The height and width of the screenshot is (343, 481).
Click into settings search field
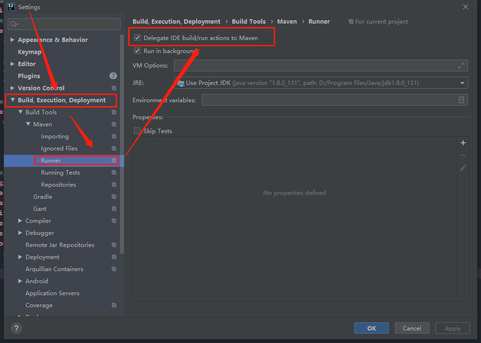[x=64, y=24]
